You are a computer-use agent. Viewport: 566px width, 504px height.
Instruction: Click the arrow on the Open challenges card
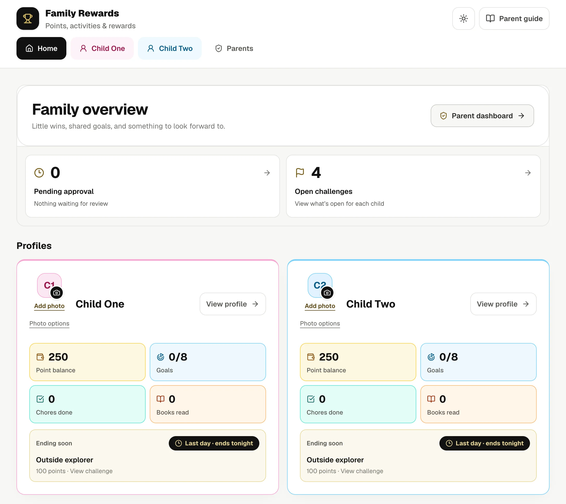pyautogui.click(x=528, y=173)
